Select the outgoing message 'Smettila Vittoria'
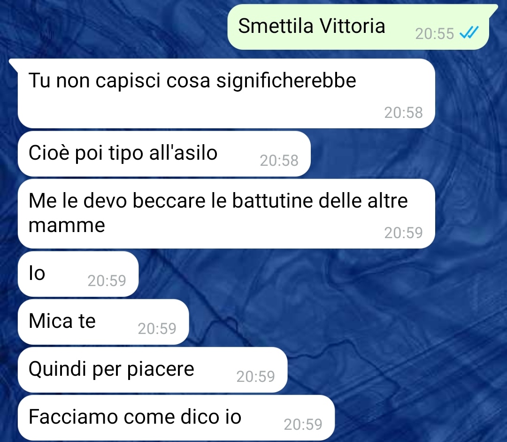 (x=358, y=27)
